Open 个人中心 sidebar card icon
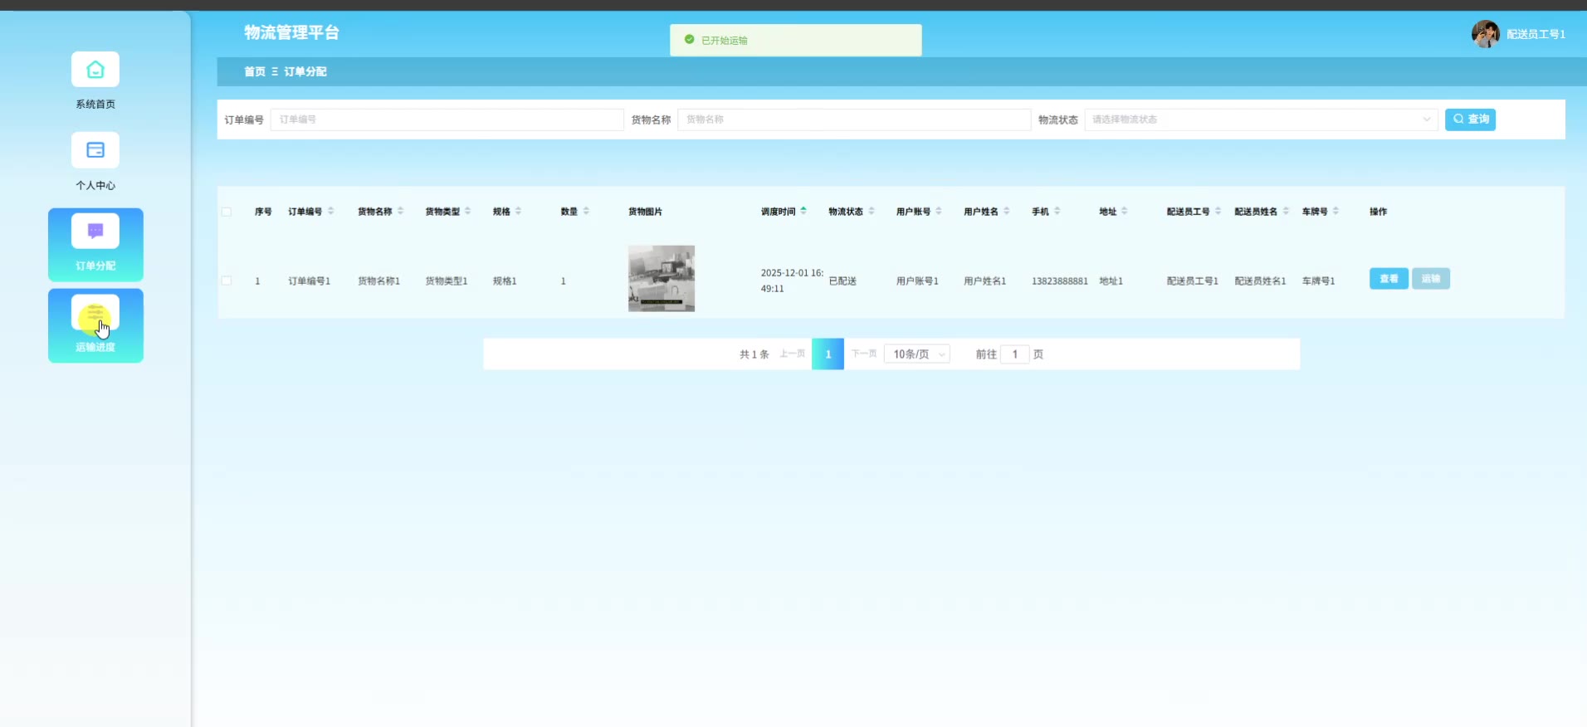The width and height of the screenshot is (1587, 727). point(95,150)
